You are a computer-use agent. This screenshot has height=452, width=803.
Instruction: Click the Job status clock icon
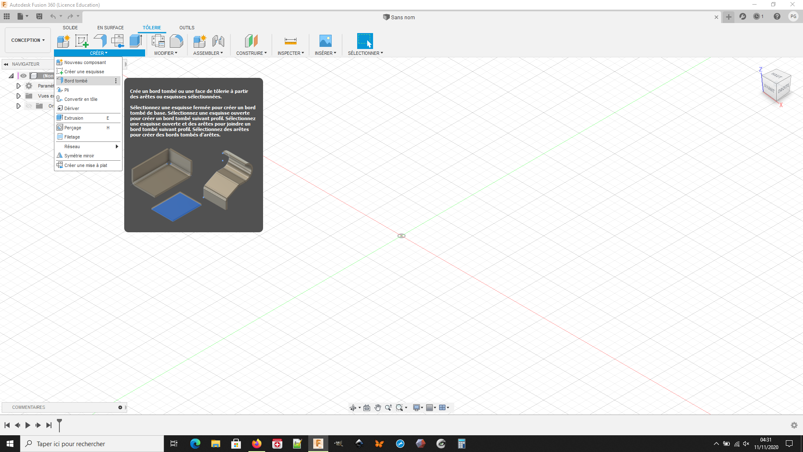click(x=757, y=17)
